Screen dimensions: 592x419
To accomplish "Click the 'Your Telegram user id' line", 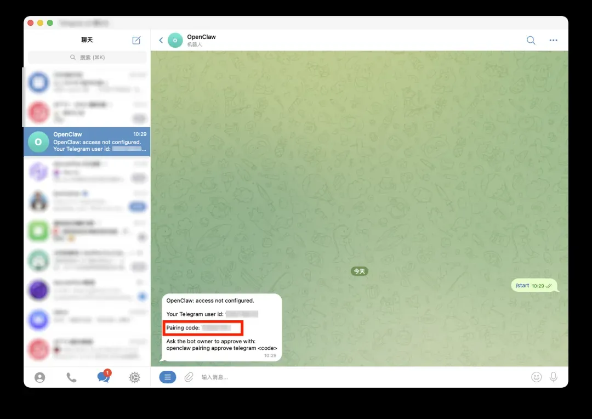I will (x=212, y=314).
